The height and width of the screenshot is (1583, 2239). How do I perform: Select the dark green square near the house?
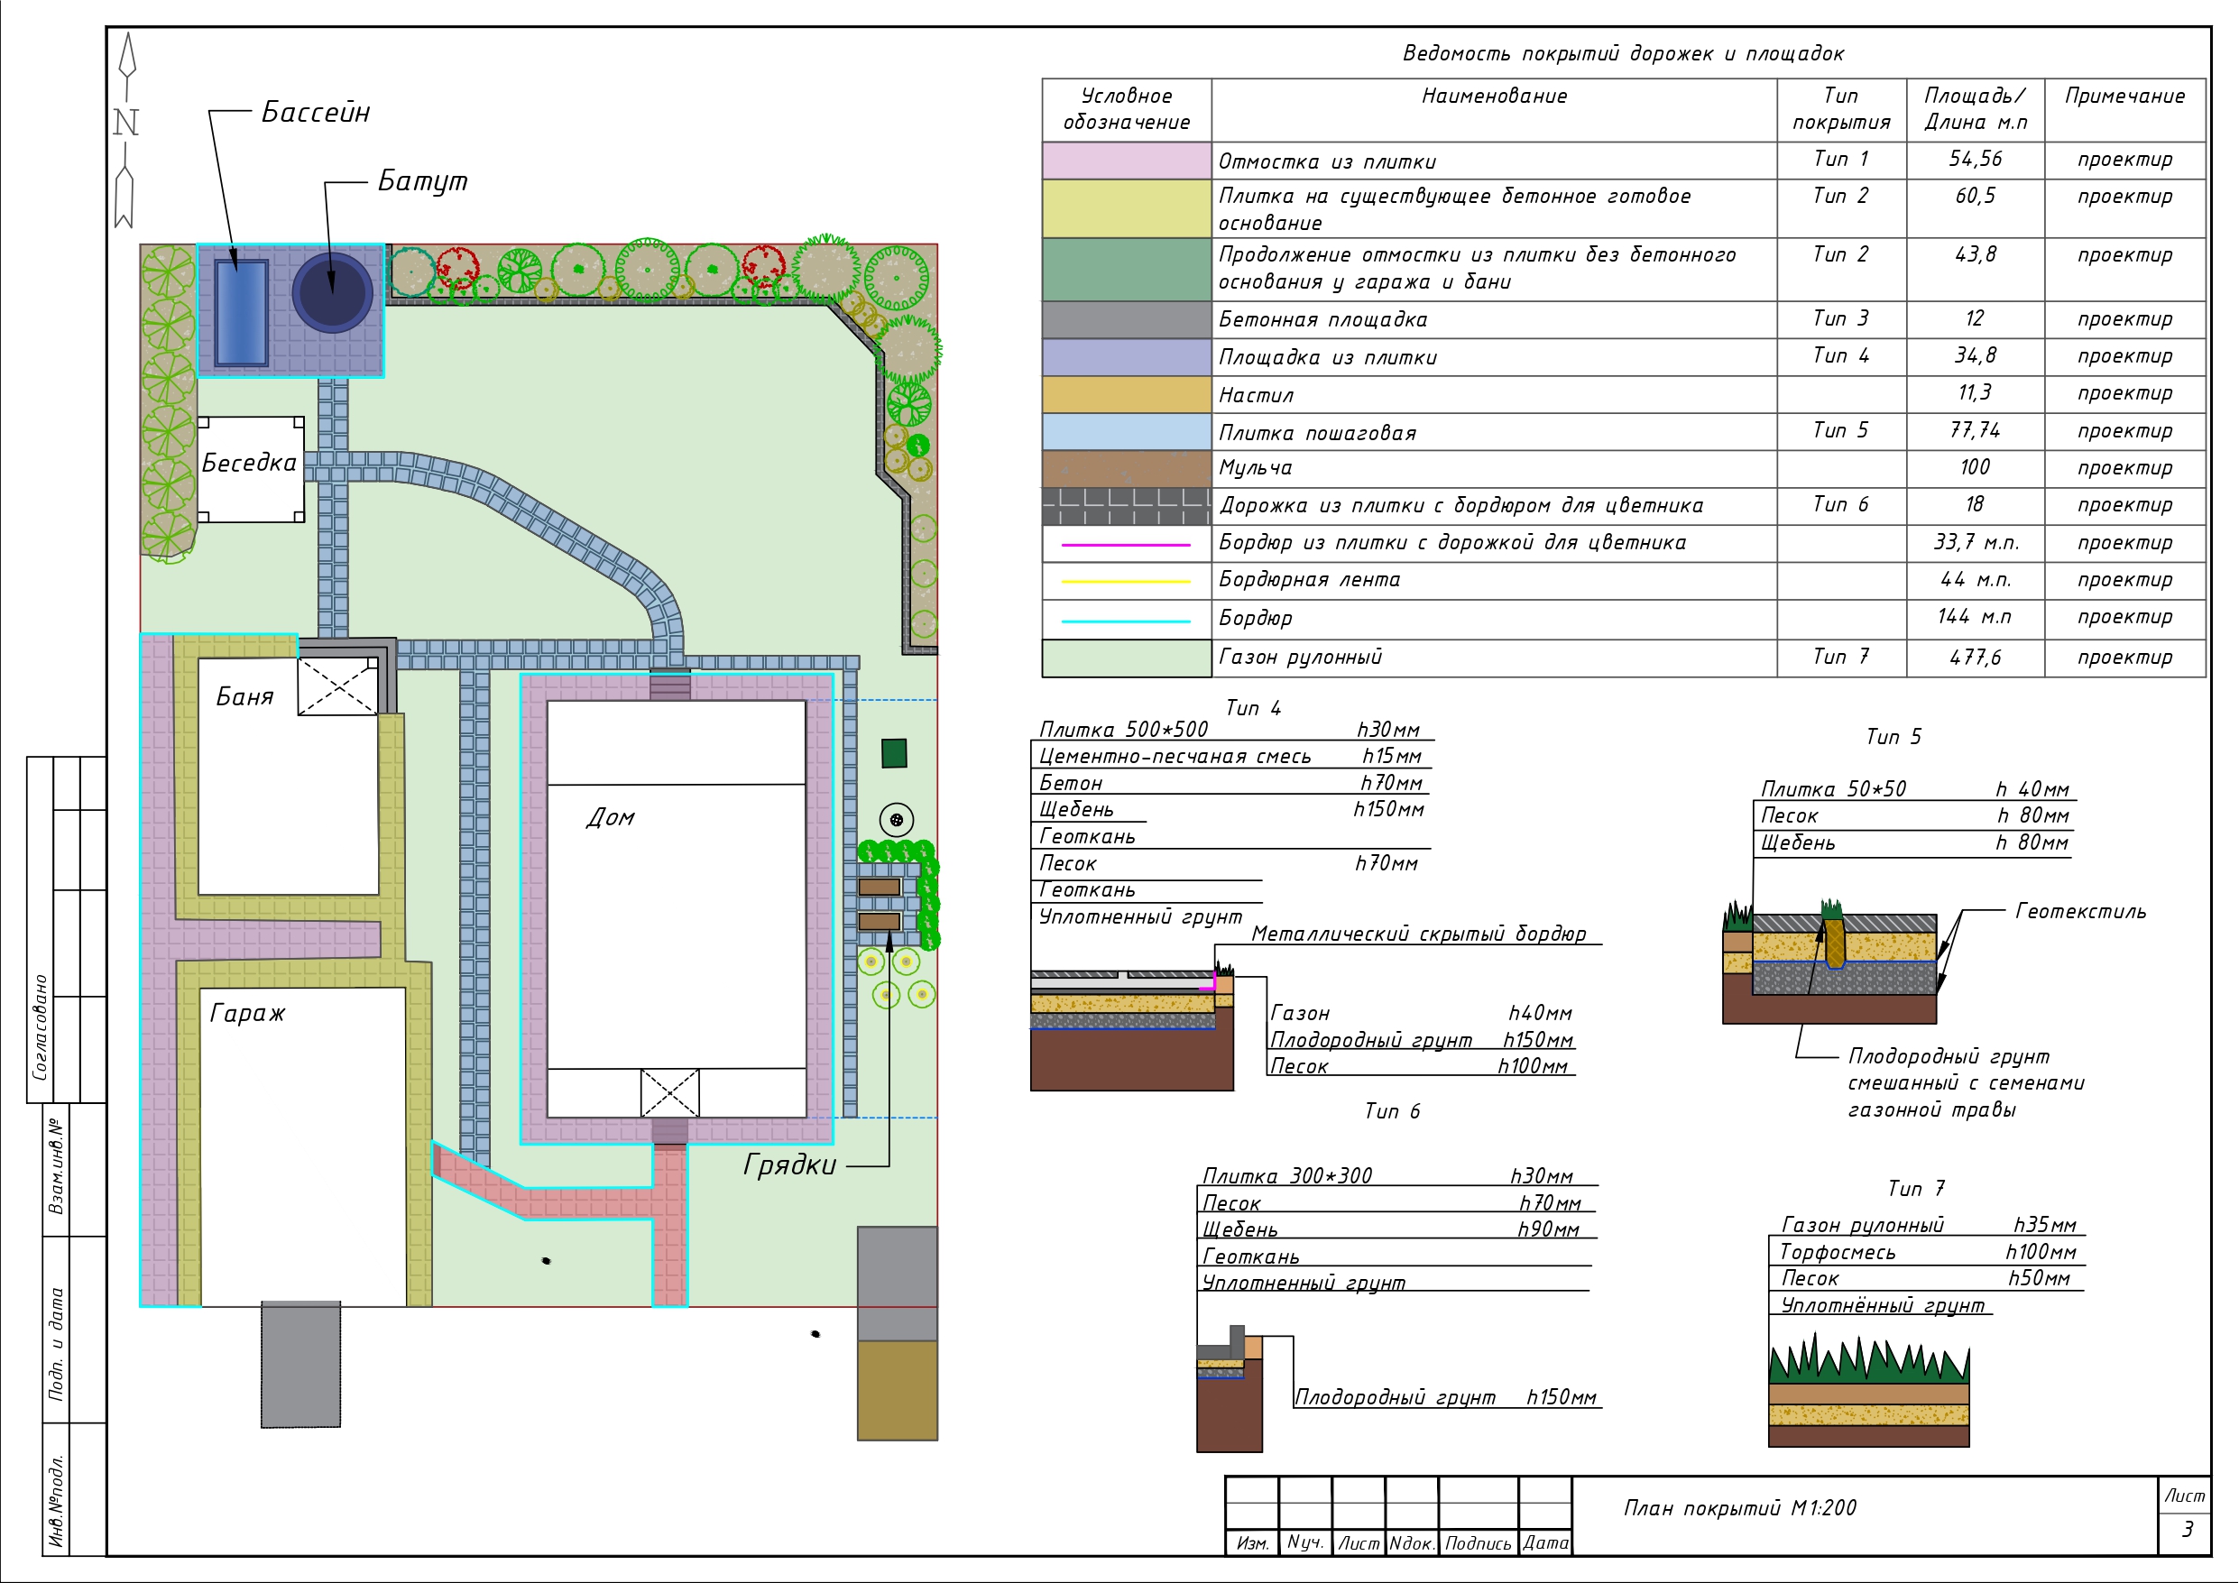[x=893, y=753]
